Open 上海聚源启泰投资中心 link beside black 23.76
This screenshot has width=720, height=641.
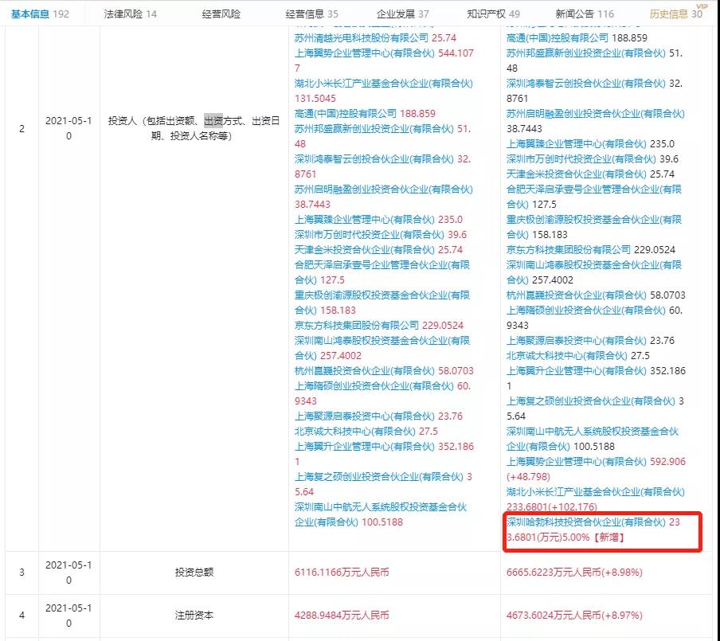click(577, 340)
